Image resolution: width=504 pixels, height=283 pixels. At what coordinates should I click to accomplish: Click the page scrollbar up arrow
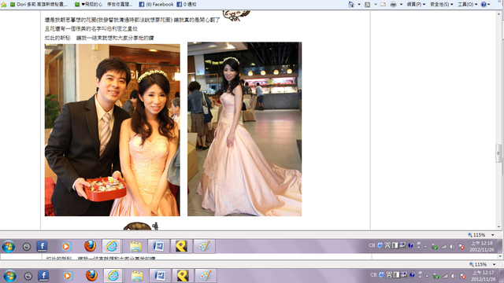tap(498, 13)
